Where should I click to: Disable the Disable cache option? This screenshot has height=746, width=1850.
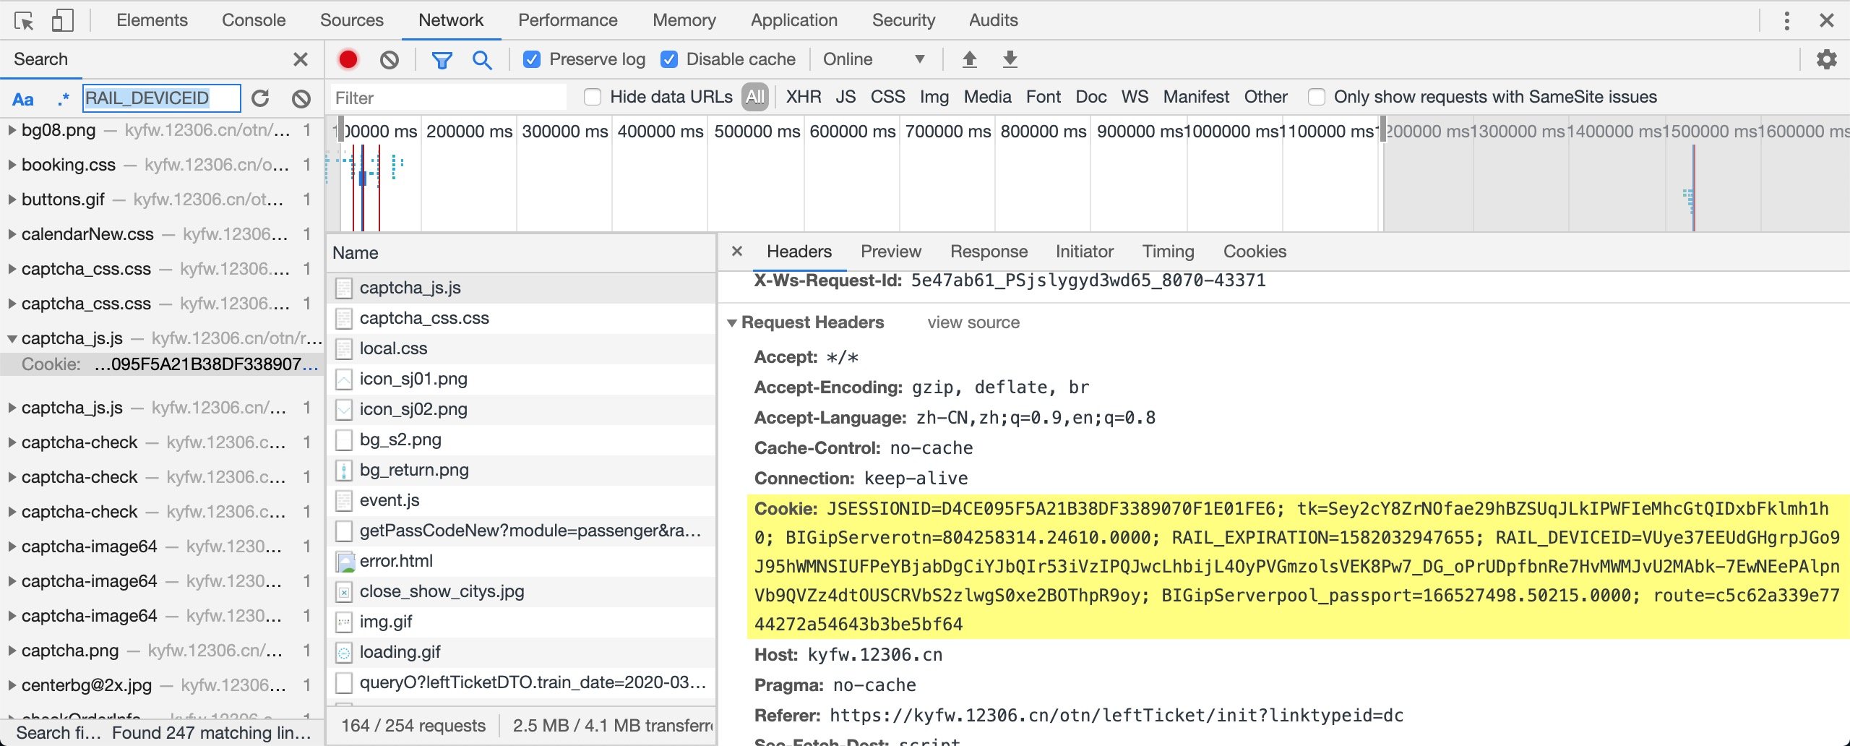coord(668,59)
